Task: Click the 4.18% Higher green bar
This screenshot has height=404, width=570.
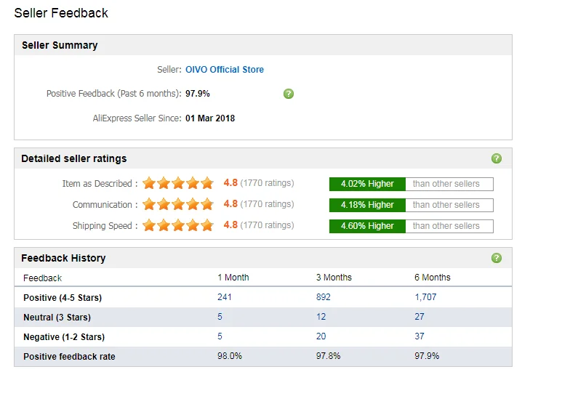Action: tap(367, 205)
